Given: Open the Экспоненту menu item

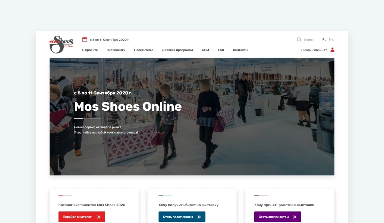Looking at the screenshot, I should 116,50.
